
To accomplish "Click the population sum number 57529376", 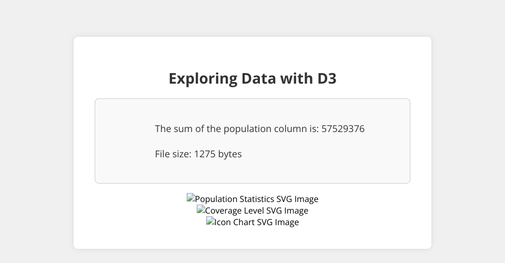I will [x=343, y=129].
